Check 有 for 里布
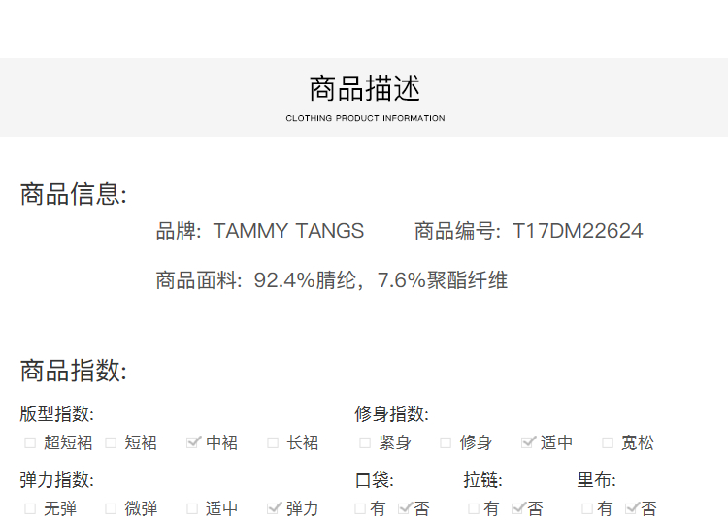 [x=587, y=508]
